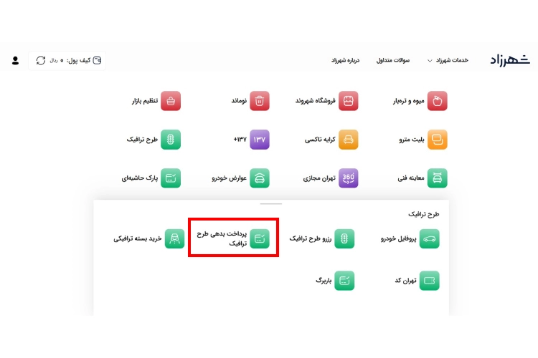Open the کرایه تاکسی taxi icon
This screenshot has width=538, height=358.
coord(348,140)
